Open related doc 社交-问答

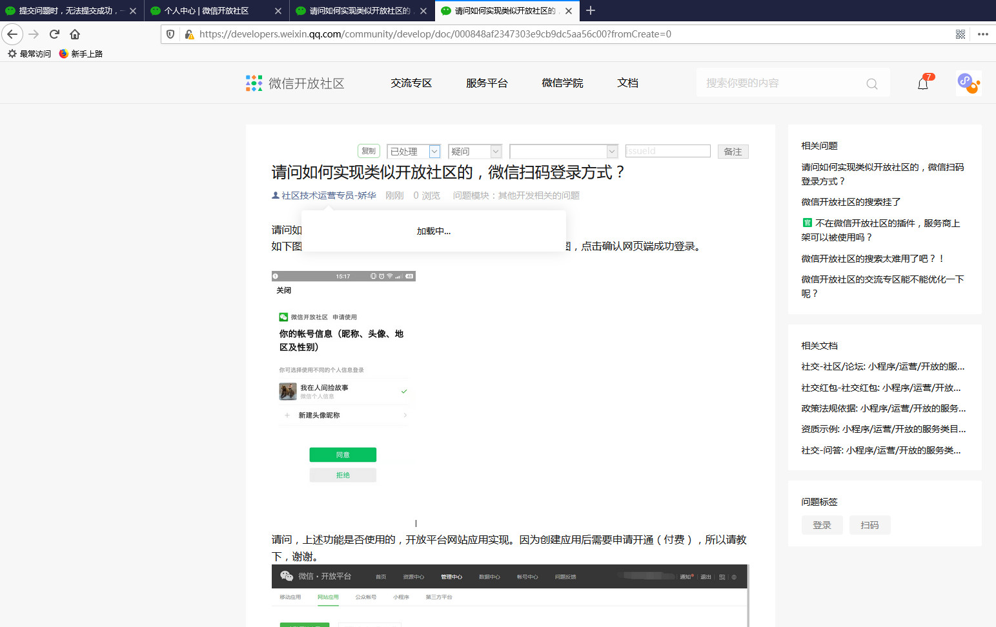coord(881,450)
